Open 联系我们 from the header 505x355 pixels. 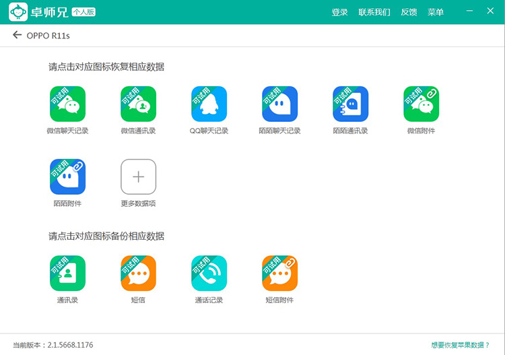click(x=374, y=12)
